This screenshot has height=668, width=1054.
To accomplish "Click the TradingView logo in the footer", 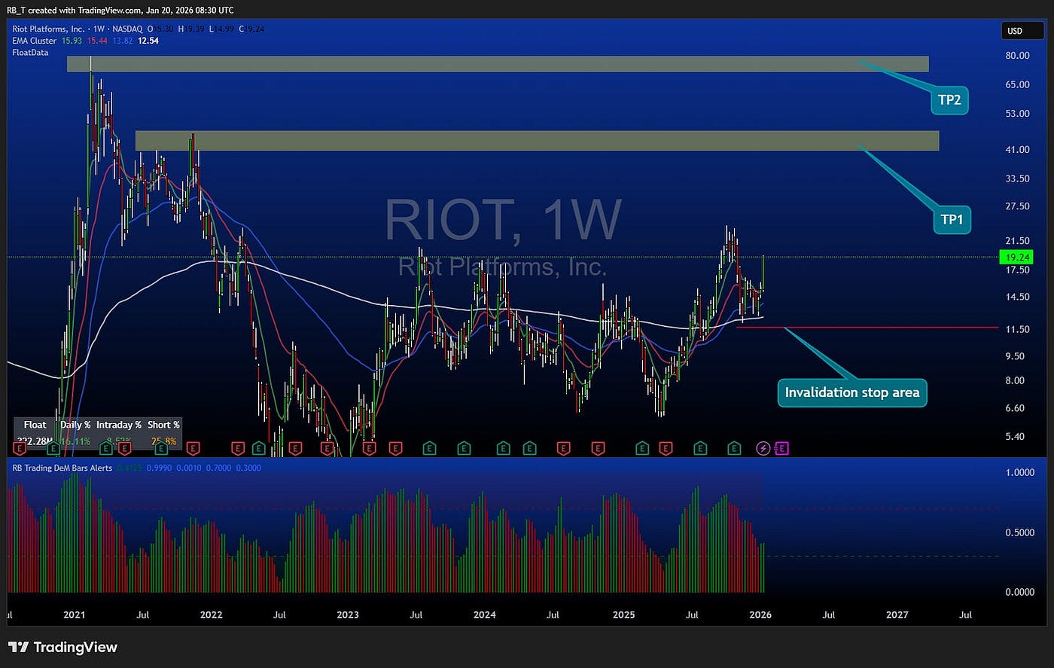I will tap(62, 647).
